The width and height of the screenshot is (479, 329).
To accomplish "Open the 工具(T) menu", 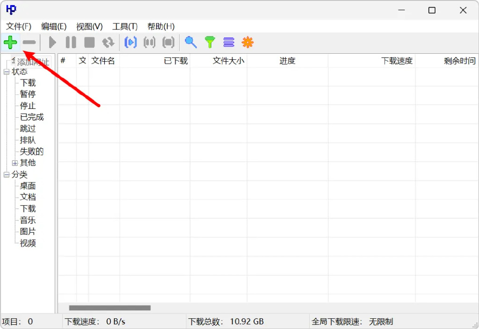I will coord(125,27).
